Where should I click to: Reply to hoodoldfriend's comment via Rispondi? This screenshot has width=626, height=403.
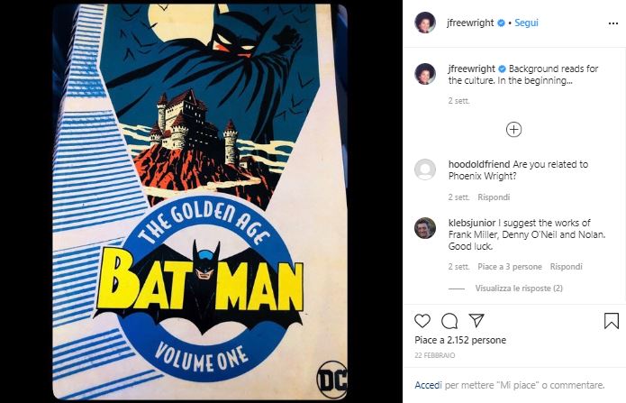click(494, 197)
